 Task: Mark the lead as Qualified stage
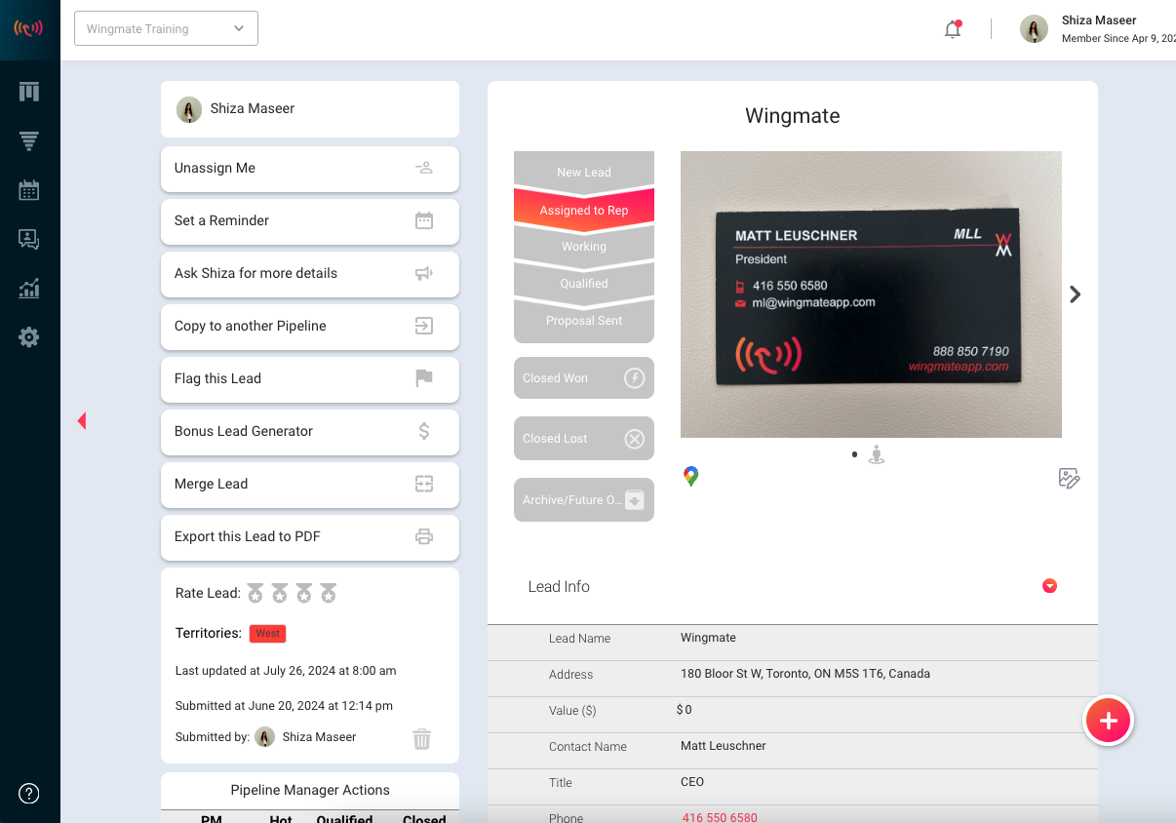(584, 284)
